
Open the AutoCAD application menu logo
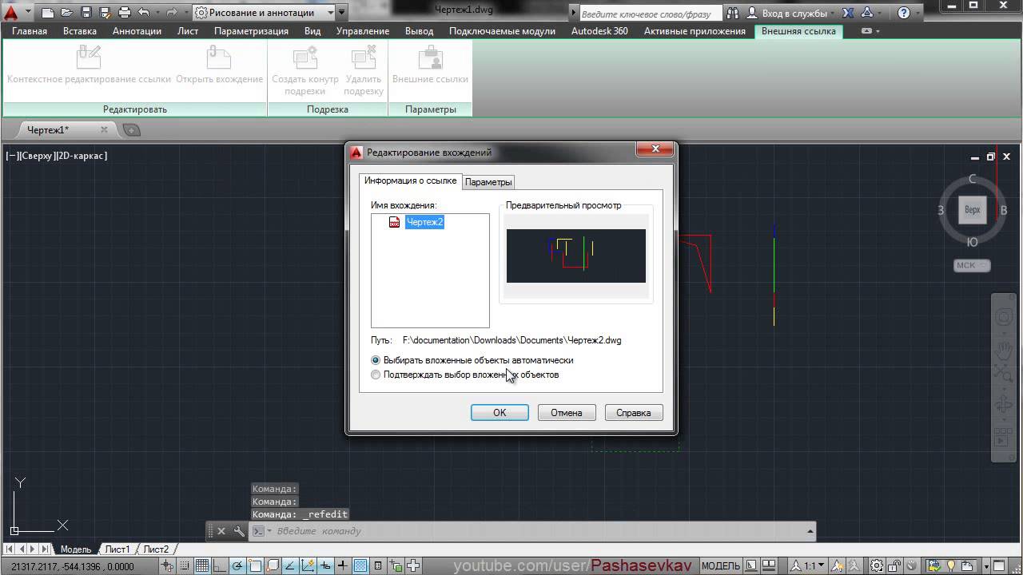[x=10, y=13]
